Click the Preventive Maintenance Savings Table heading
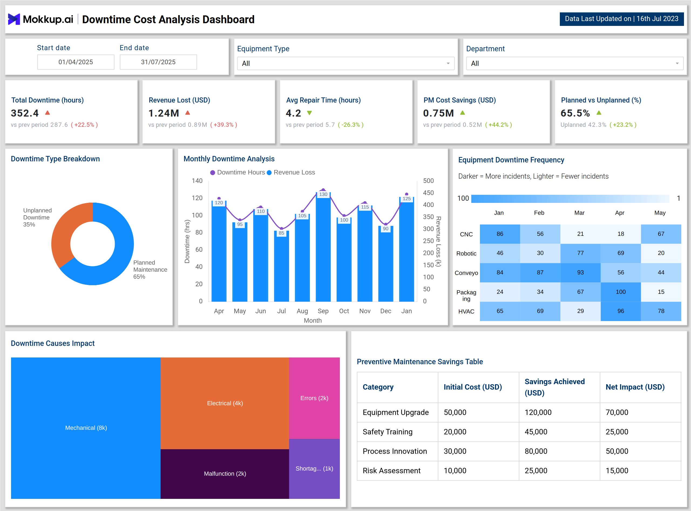This screenshot has width=691, height=511. tap(420, 362)
